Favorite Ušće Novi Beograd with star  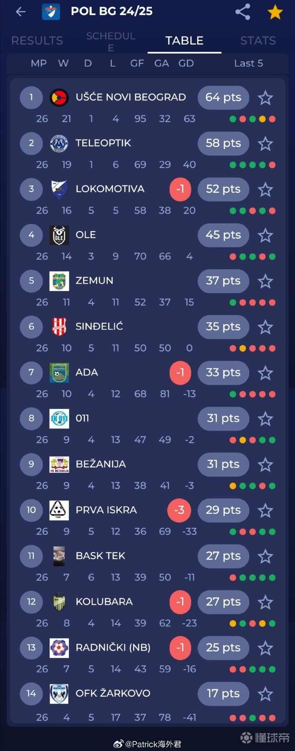pyautogui.click(x=265, y=98)
